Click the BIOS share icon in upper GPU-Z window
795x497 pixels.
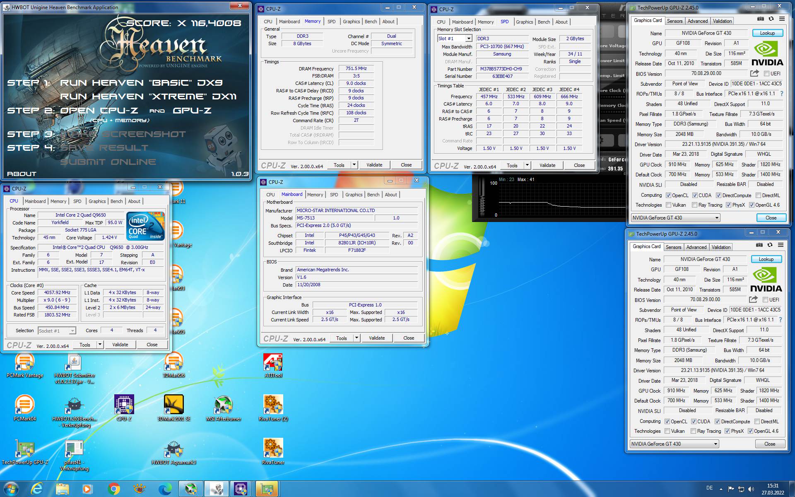pos(754,73)
